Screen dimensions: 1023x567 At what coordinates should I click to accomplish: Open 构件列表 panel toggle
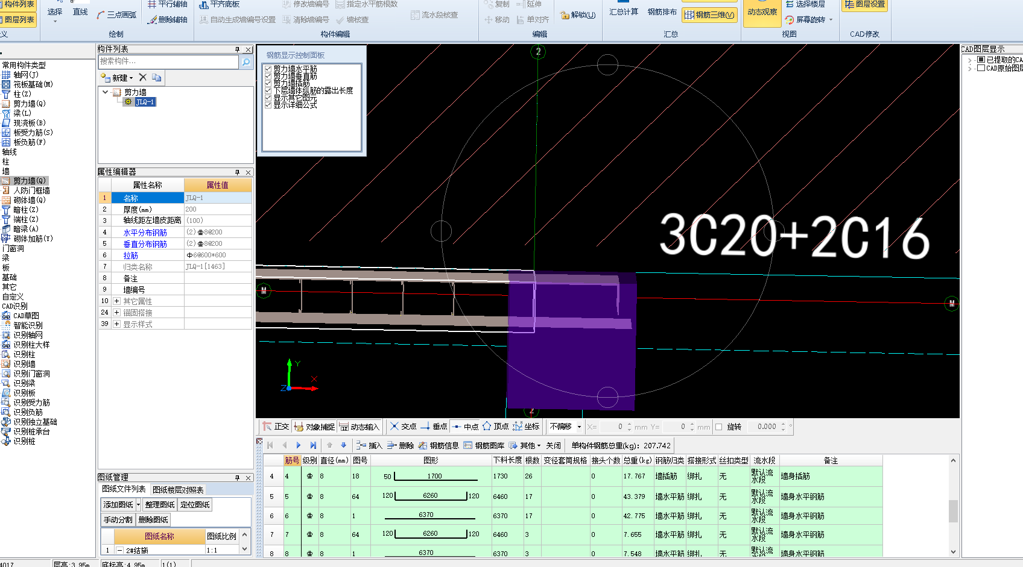coord(18,5)
